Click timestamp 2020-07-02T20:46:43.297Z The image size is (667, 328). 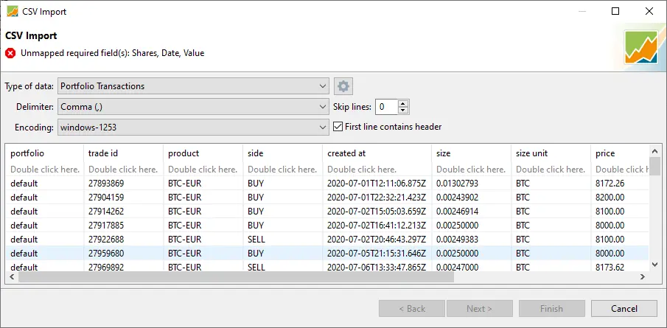click(x=377, y=240)
